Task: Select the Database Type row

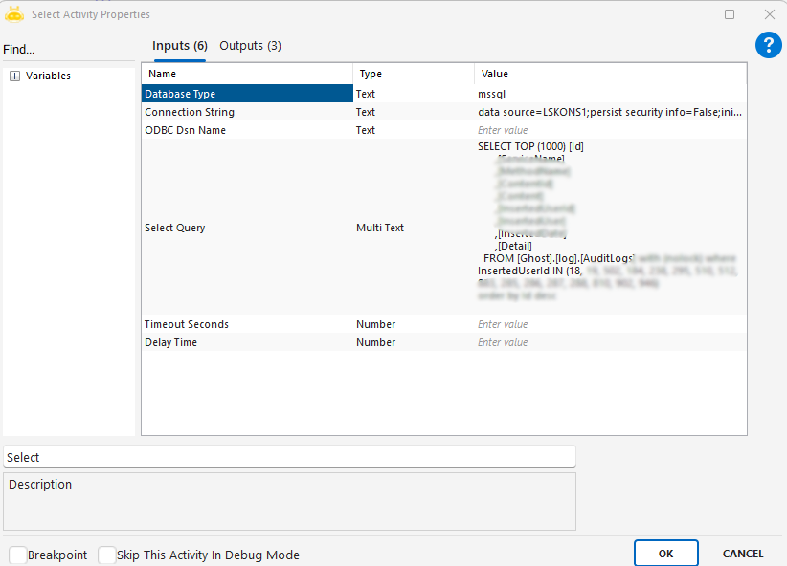Action: coord(247,94)
